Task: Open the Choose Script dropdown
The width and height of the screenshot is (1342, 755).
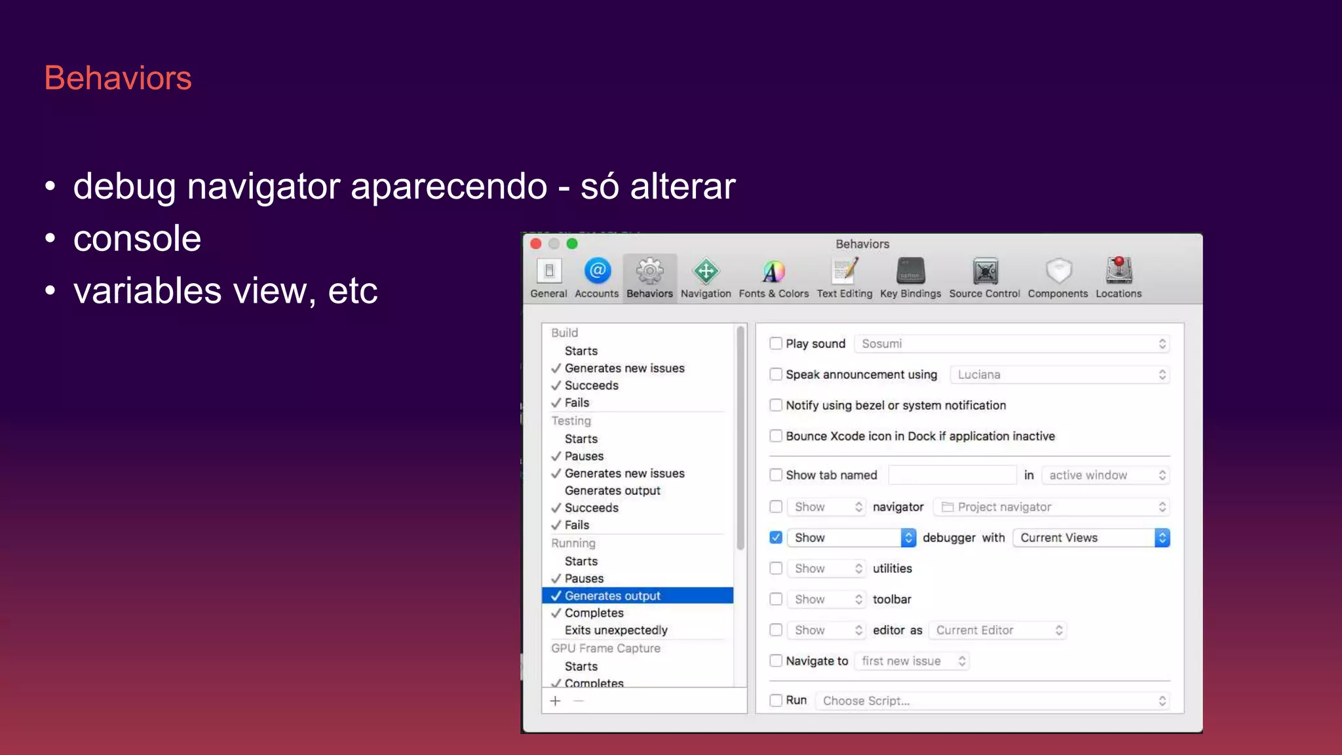Action: point(993,701)
